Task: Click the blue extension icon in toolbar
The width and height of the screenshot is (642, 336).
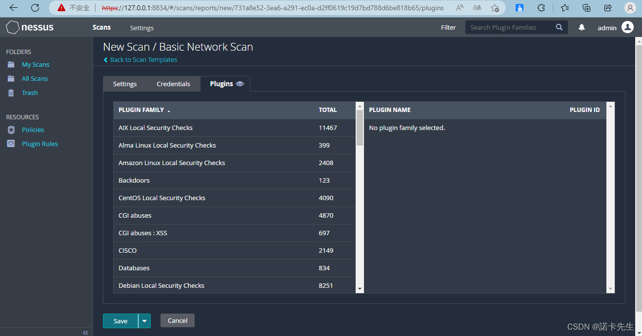Action: click(520, 8)
